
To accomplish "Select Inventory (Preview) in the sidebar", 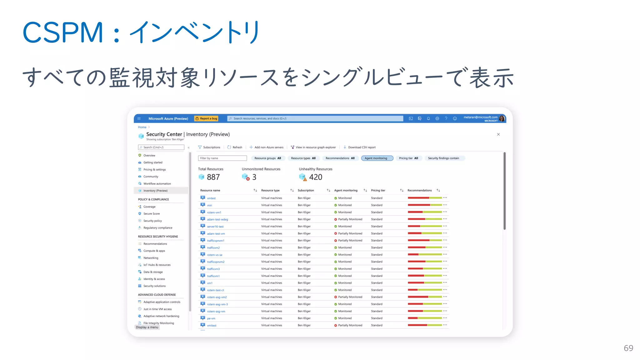I will (161, 191).
